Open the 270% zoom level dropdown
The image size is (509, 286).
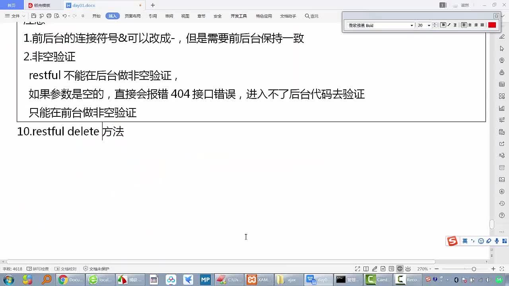424,269
